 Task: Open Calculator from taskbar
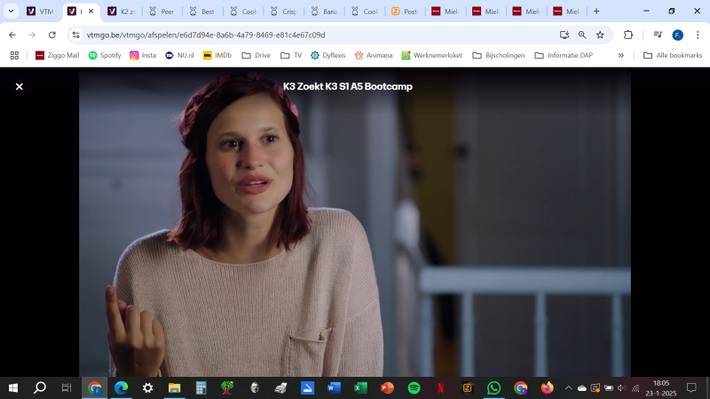coord(201,387)
